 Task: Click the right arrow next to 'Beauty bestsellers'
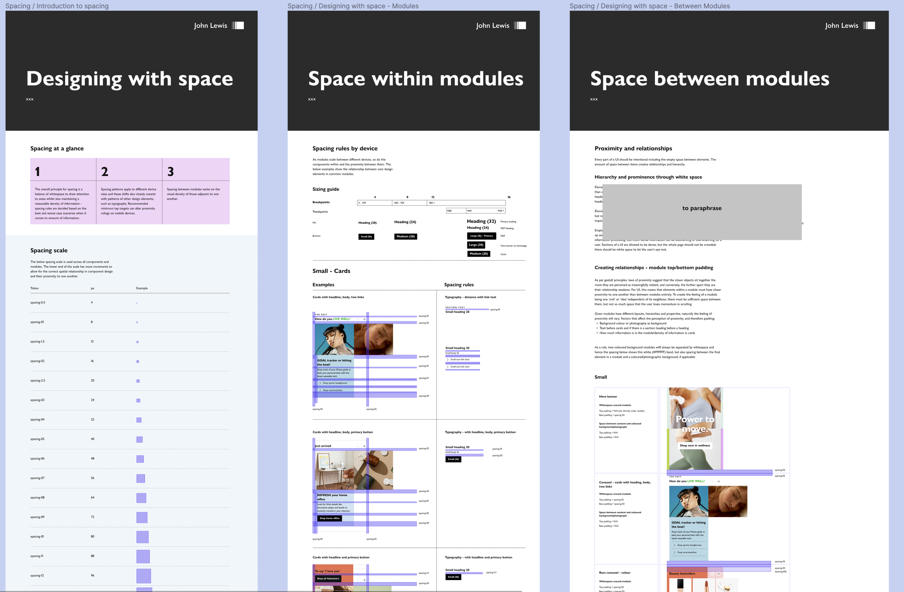click(x=718, y=574)
